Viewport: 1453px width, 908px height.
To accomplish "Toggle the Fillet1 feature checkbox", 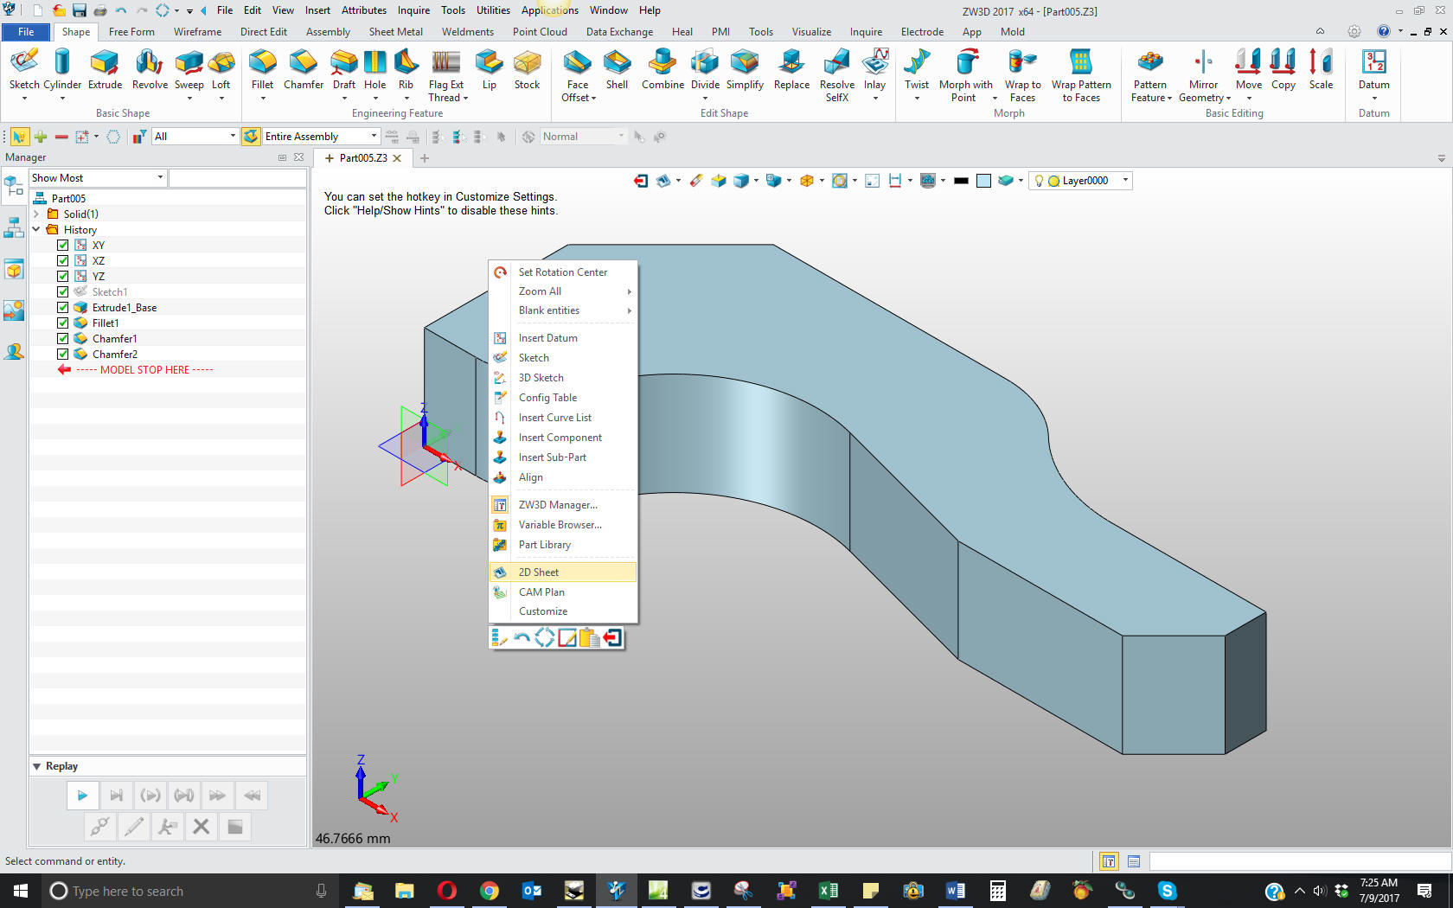I will pyautogui.click(x=63, y=323).
